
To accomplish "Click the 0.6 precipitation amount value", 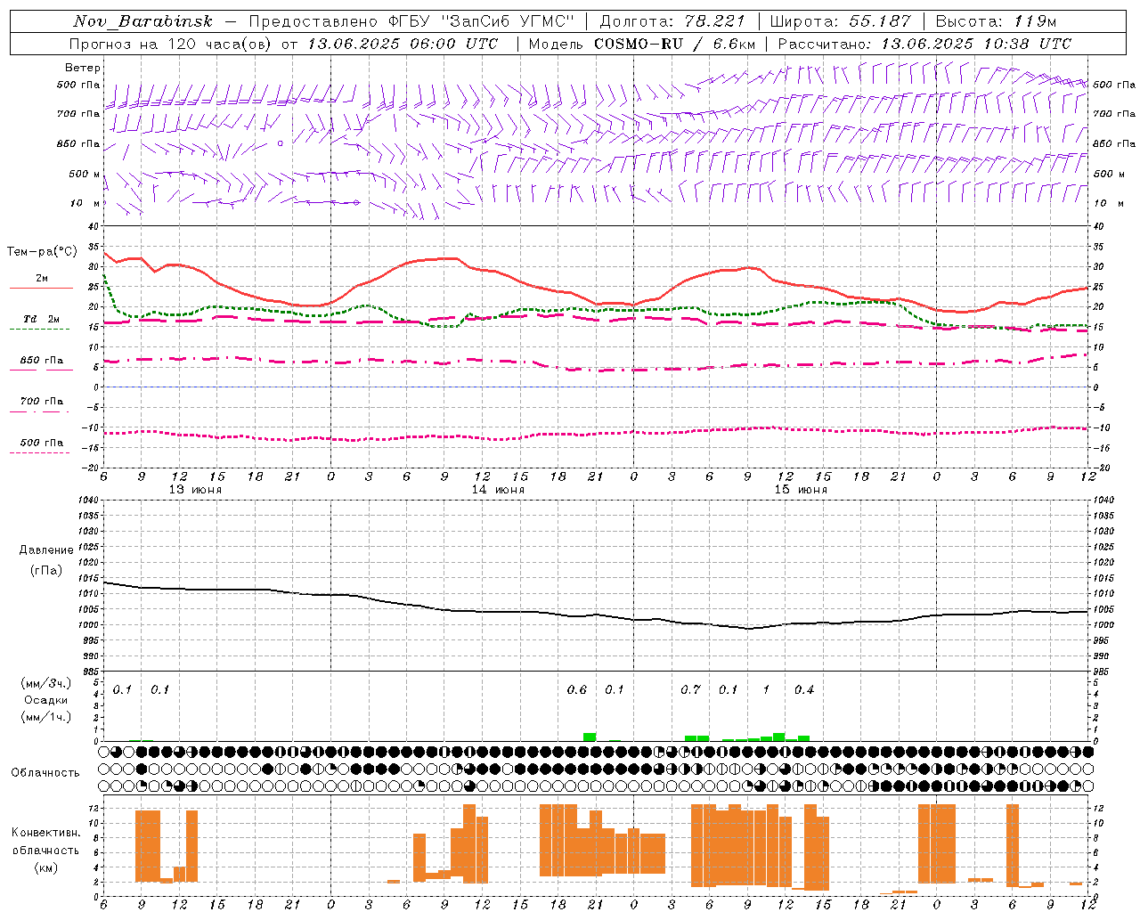I will pyautogui.click(x=577, y=690).
